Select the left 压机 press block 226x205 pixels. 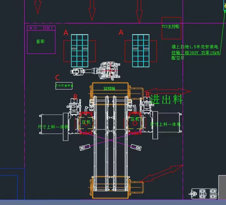(x=86, y=122)
